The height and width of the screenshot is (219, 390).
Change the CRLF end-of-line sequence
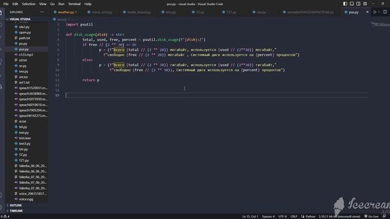click(x=294, y=217)
